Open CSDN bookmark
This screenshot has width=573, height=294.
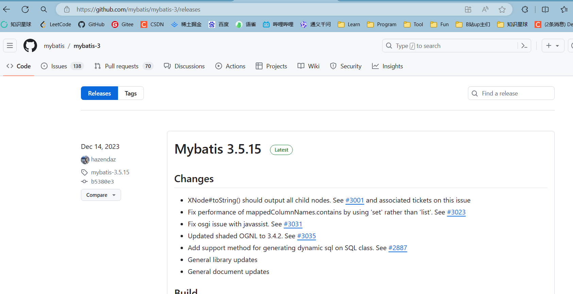pyautogui.click(x=152, y=24)
